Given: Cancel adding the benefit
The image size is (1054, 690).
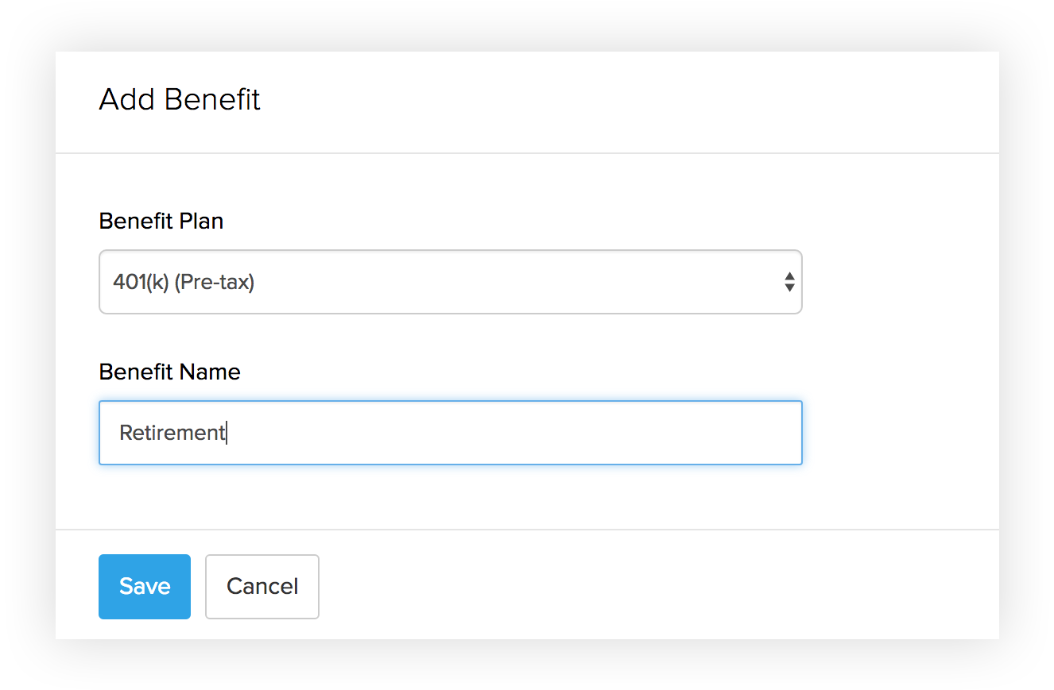Looking at the screenshot, I should point(262,587).
